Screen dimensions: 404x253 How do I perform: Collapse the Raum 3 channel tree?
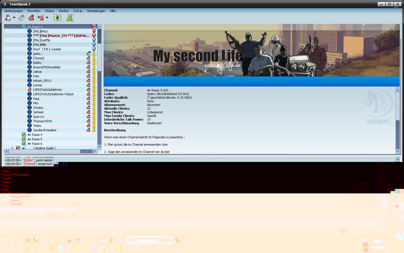coord(18,27)
